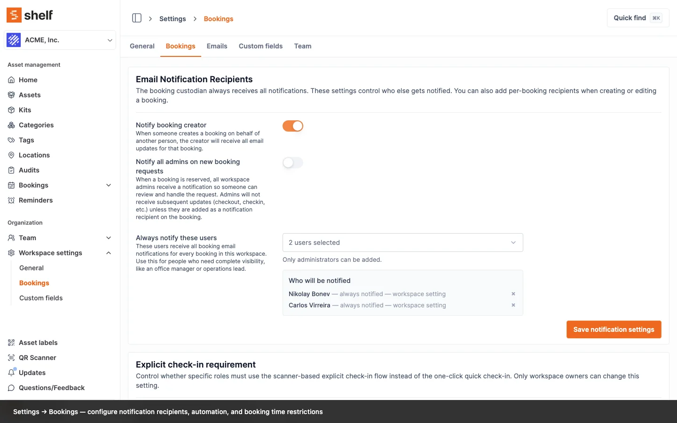The width and height of the screenshot is (677, 423).
Task: Enable Notify all admins toggle
Action: (x=292, y=163)
